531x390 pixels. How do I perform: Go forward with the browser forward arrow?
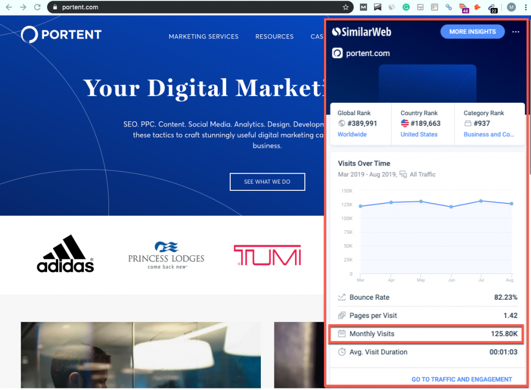tap(23, 7)
